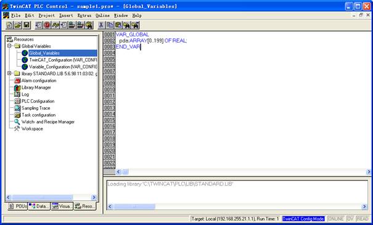Expand the library STANDARD.LIB node
This screenshot has width=373, height=225.
coord(9,73)
